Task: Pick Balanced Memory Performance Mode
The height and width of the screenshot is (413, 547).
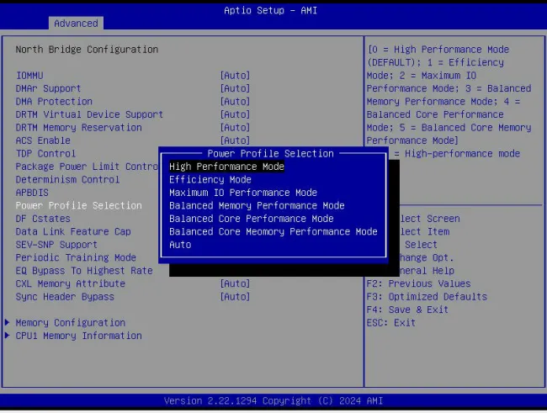Action: coord(257,206)
